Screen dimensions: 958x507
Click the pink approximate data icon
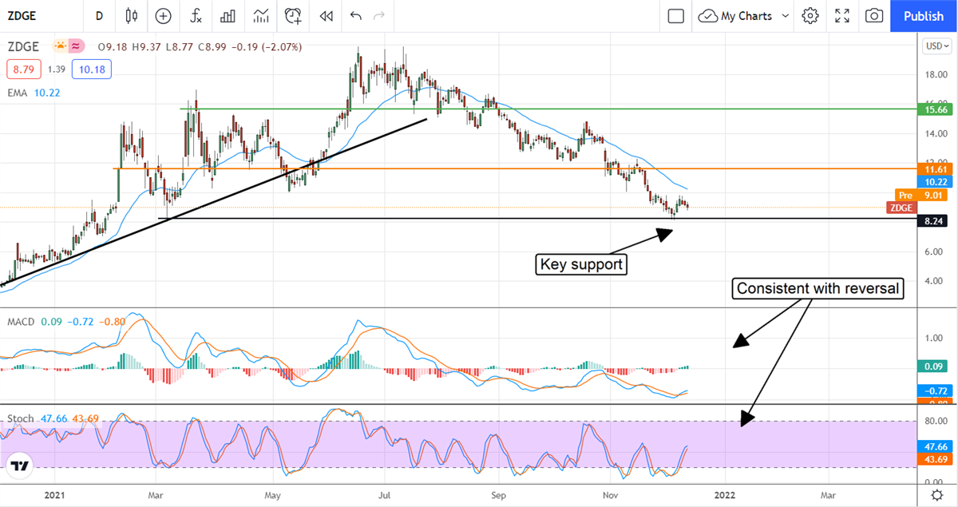point(77,47)
